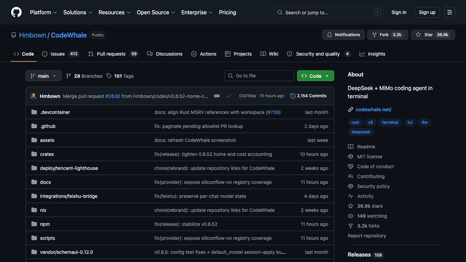Expand the Platform menu
This screenshot has width=466, height=262.
43,12
